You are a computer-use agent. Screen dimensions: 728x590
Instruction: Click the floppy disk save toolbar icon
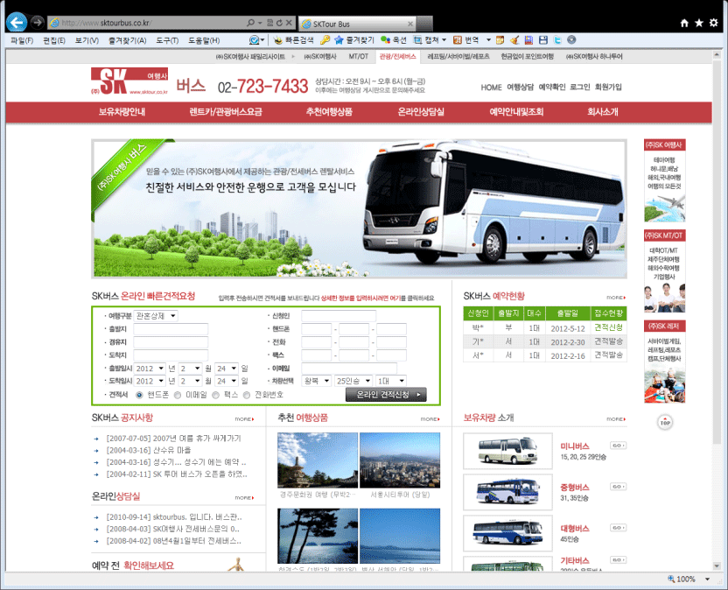pyautogui.click(x=543, y=40)
